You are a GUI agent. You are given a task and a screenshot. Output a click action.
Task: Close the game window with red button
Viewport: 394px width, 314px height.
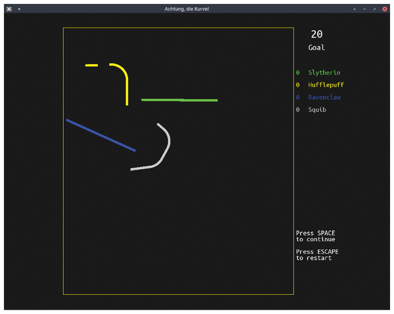pyautogui.click(x=384, y=9)
